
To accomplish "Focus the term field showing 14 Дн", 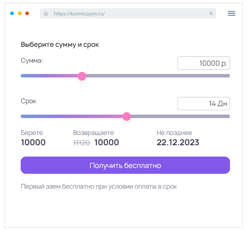I will [204, 104].
